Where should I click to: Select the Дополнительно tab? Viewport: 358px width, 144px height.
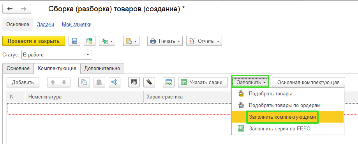tap(102, 68)
